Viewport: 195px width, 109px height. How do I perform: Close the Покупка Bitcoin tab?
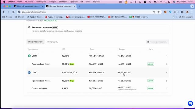tap(74, 6)
